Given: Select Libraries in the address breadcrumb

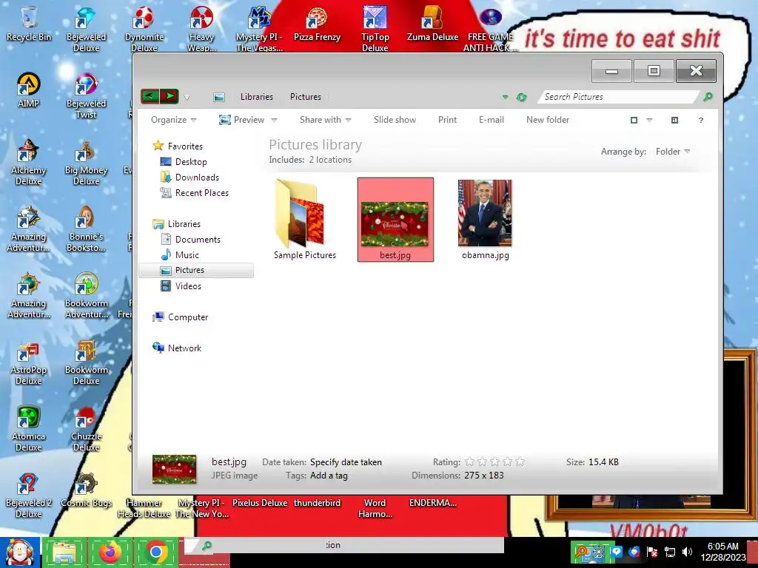Looking at the screenshot, I should [x=257, y=97].
